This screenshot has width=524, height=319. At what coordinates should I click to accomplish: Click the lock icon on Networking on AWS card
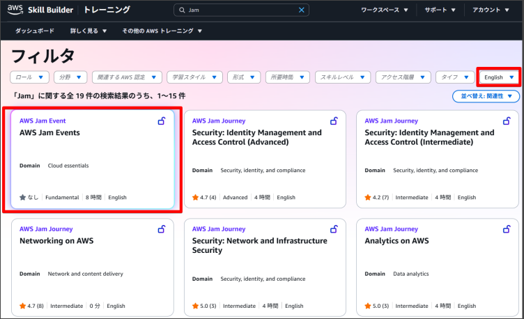coord(162,229)
